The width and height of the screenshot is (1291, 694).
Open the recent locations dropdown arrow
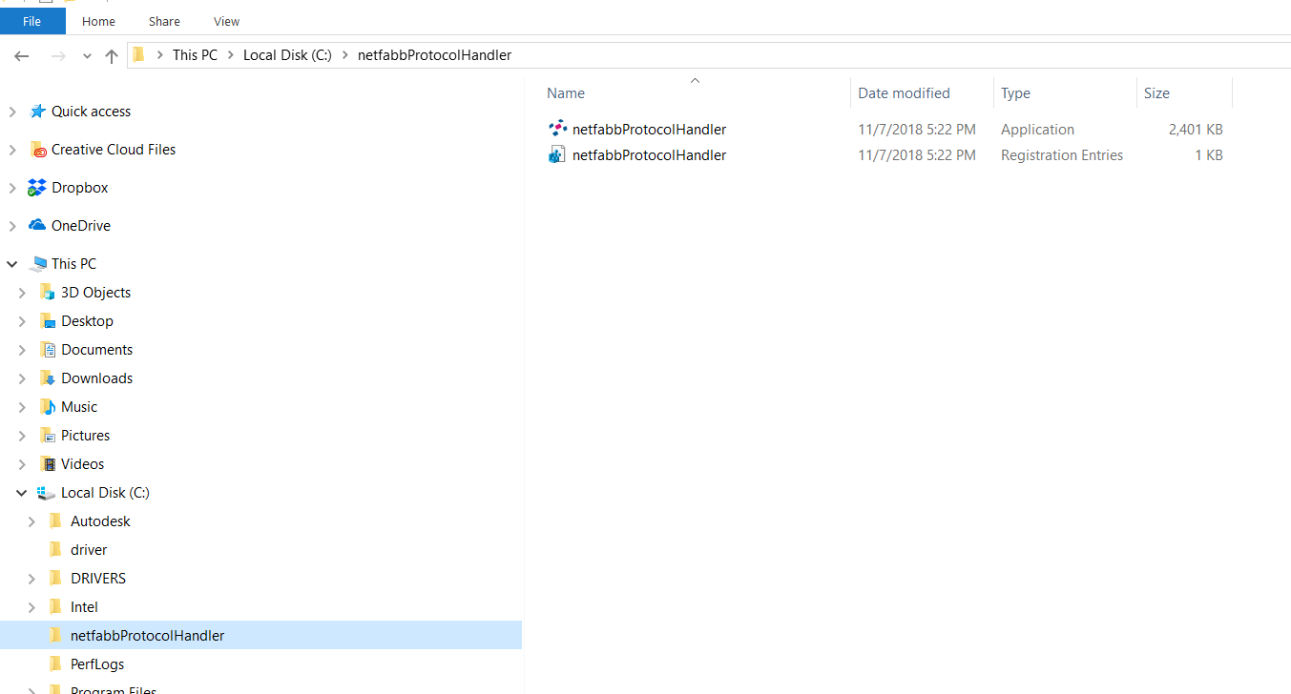tap(87, 56)
